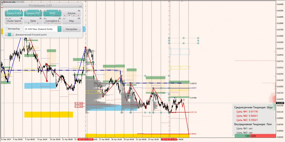285x142 pixels.
Task: Toggle the Cumulative Δ indicator
Action: [52, 20]
